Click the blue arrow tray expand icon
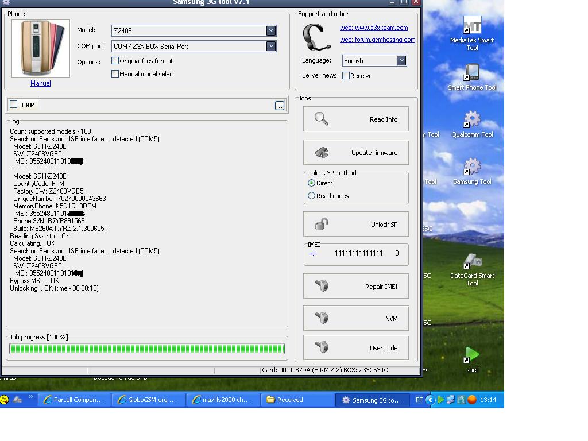This screenshot has height=441, width=588. pyautogui.click(x=430, y=400)
